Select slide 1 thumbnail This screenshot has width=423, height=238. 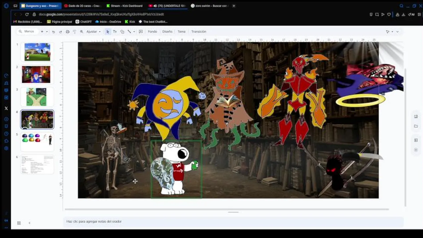tap(37, 52)
